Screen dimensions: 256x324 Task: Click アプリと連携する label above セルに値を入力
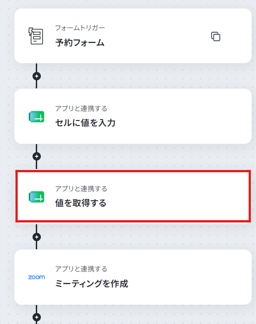click(x=81, y=108)
